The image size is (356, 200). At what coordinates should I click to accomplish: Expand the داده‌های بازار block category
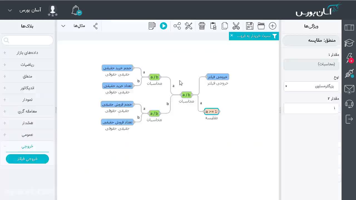point(27,52)
